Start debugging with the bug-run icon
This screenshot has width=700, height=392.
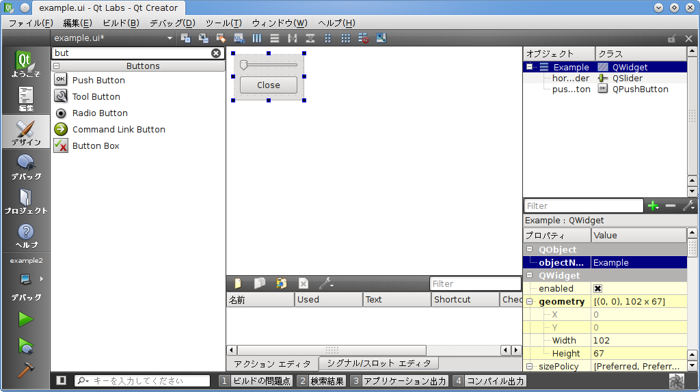click(26, 346)
